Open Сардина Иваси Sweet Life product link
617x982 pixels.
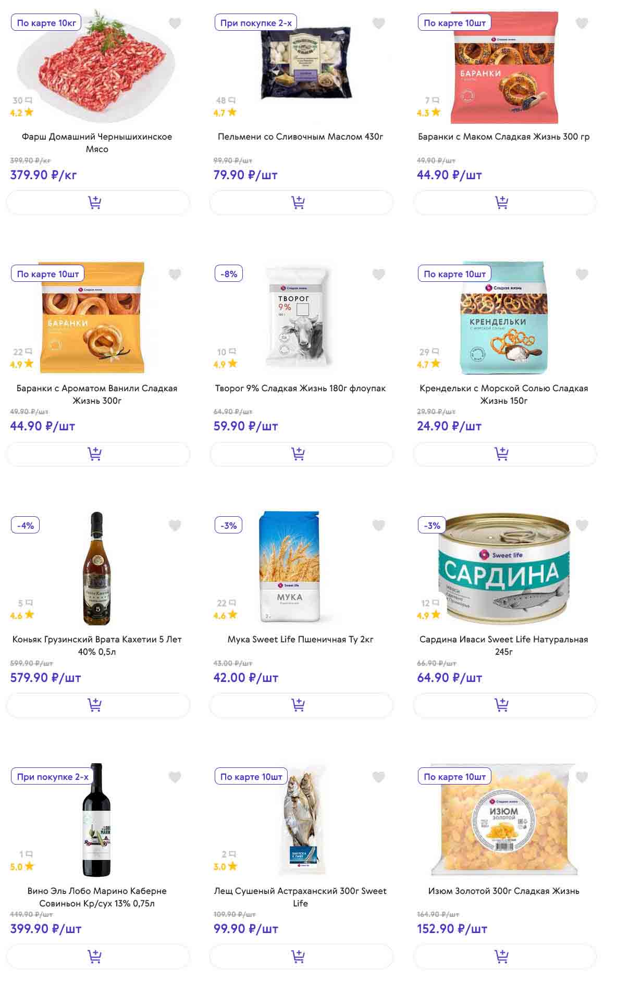click(503, 645)
